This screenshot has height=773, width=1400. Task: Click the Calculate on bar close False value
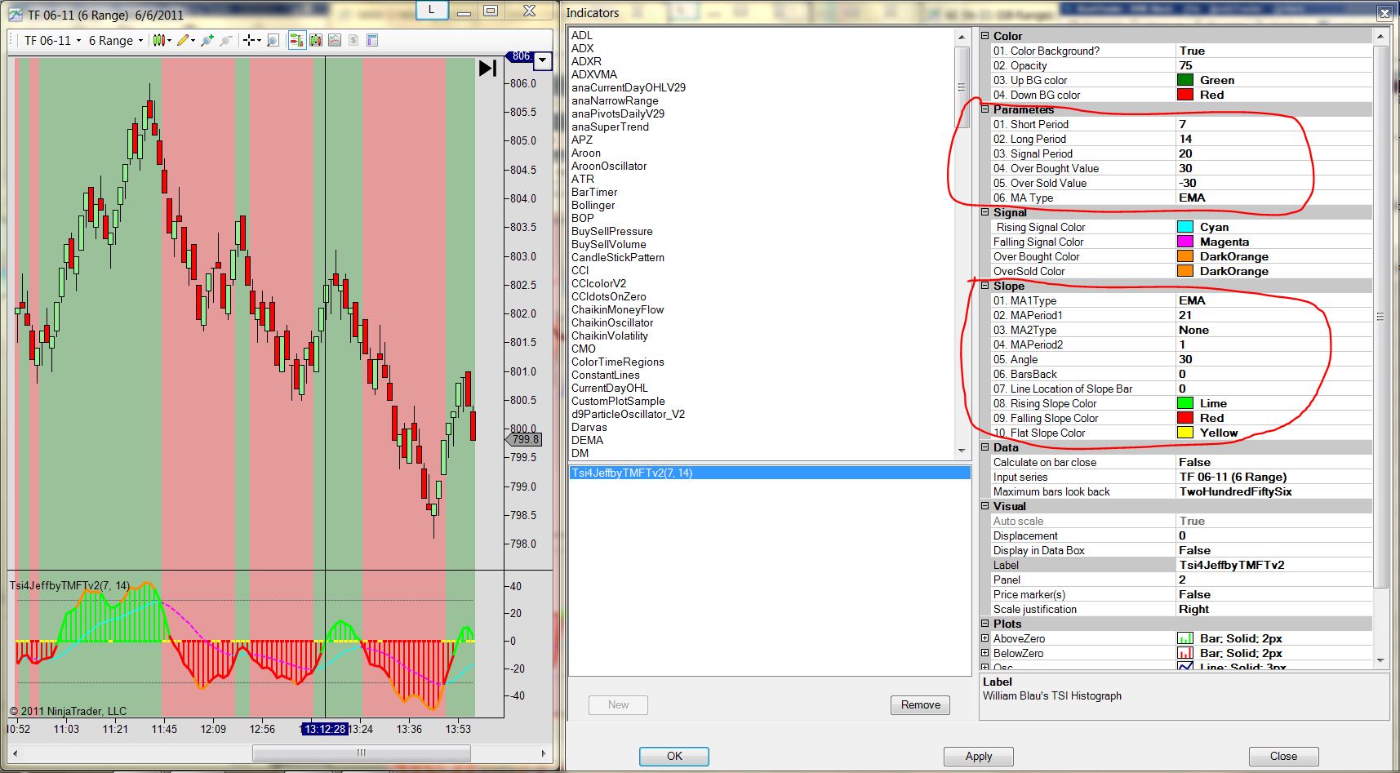1273,462
